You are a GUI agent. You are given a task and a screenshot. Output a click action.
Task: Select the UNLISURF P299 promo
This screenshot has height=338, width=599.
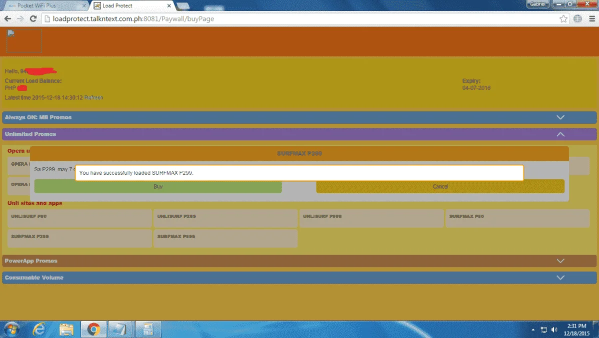coord(225,218)
